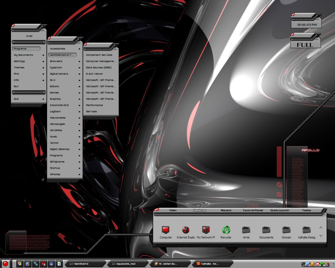This screenshot has width=335, height=268.
Task: Switch to Aquazone_ns3 taskbar window
Action: [128, 264]
